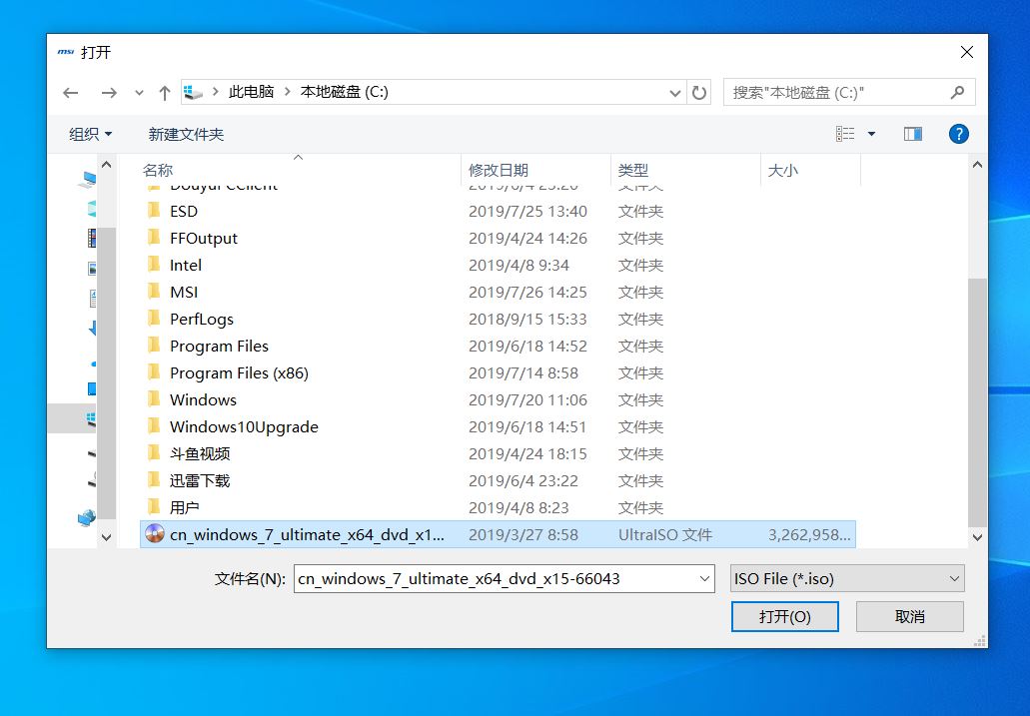The width and height of the screenshot is (1030, 716).
Task: Sort by the 类型 column header
Action: (x=633, y=171)
